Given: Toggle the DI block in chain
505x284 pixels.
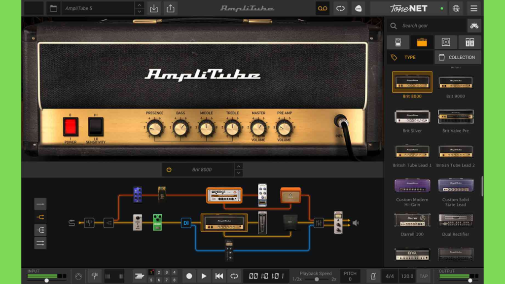Looking at the screenshot, I should [x=186, y=223].
